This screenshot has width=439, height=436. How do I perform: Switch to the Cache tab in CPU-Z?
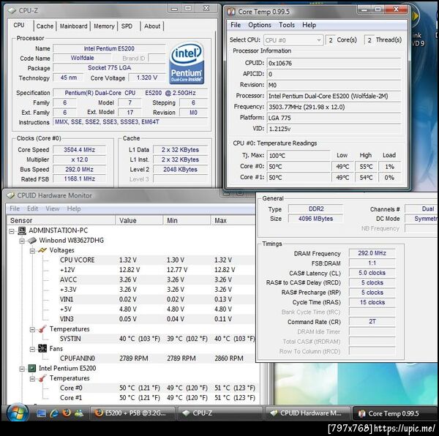click(x=45, y=26)
